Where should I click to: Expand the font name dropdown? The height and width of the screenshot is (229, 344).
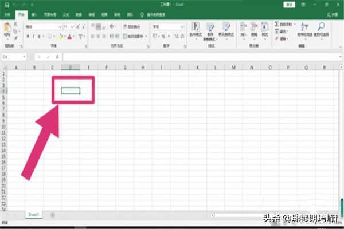(59, 27)
